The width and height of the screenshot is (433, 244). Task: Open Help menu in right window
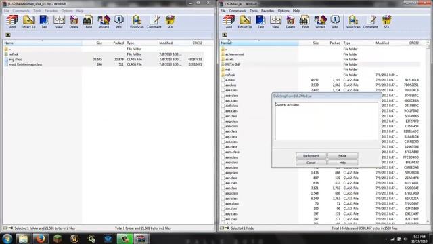[296, 11]
